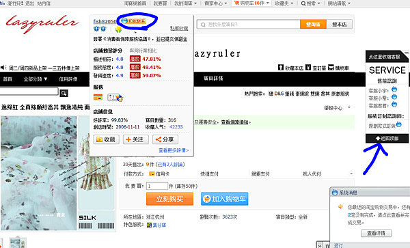Open the 2 reviews link beside sales count
The width and height of the screenshot is (410, 248).
170,165
